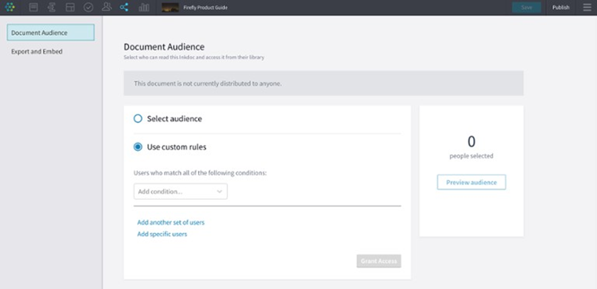Viewport: 597px width, 289px height.
Task: Open the outline structure icon in toolbar
Action: (52, 7)
